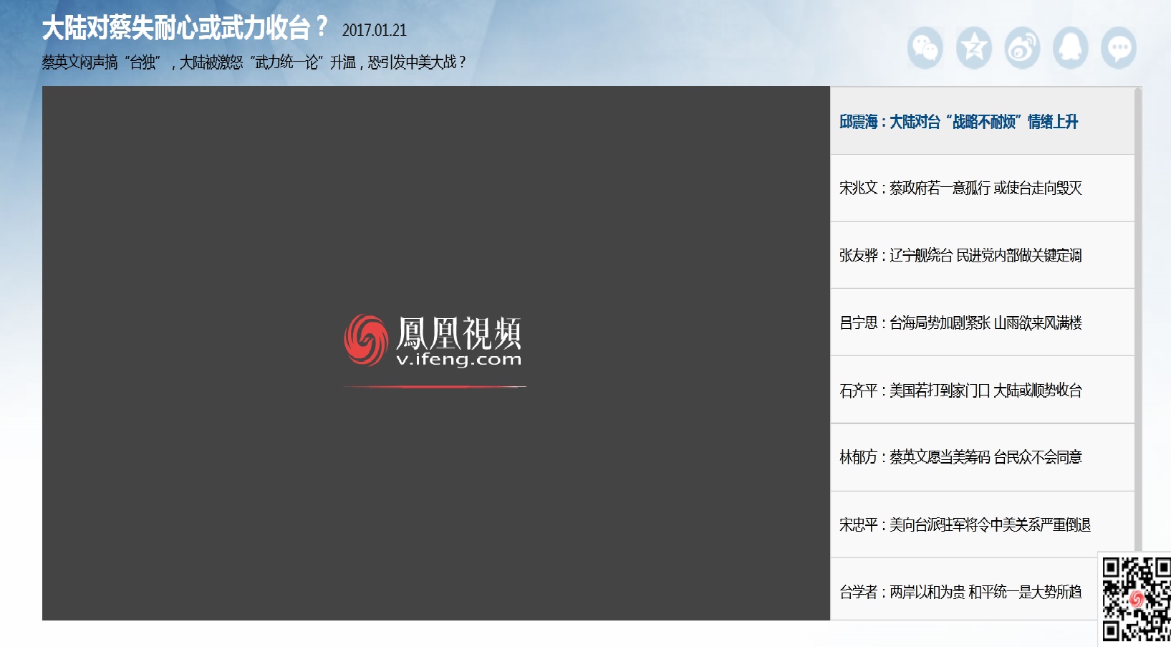Select the video 宋忠平：美向台派驻军
This screenshot has height=647, width=1171.
point(982,524)
